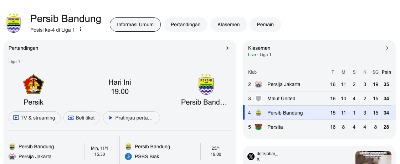400x164 pixels.
Task: Go to the Pemain tab
Action: [265, 25]
